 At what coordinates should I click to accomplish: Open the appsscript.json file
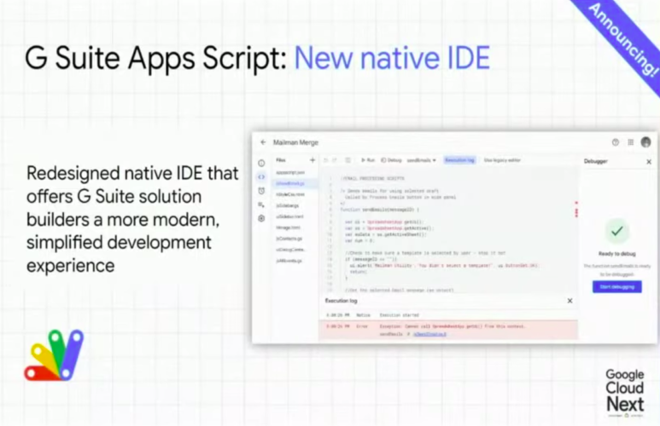pyautogui.click(x=290, y=172)
